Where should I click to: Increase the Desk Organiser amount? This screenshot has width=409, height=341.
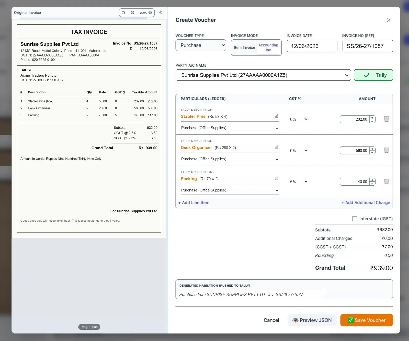(x=372, y=149)
